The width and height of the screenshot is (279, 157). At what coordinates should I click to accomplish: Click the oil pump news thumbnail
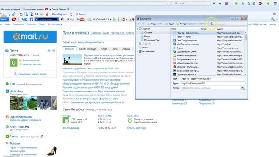[x=72, y=59]
